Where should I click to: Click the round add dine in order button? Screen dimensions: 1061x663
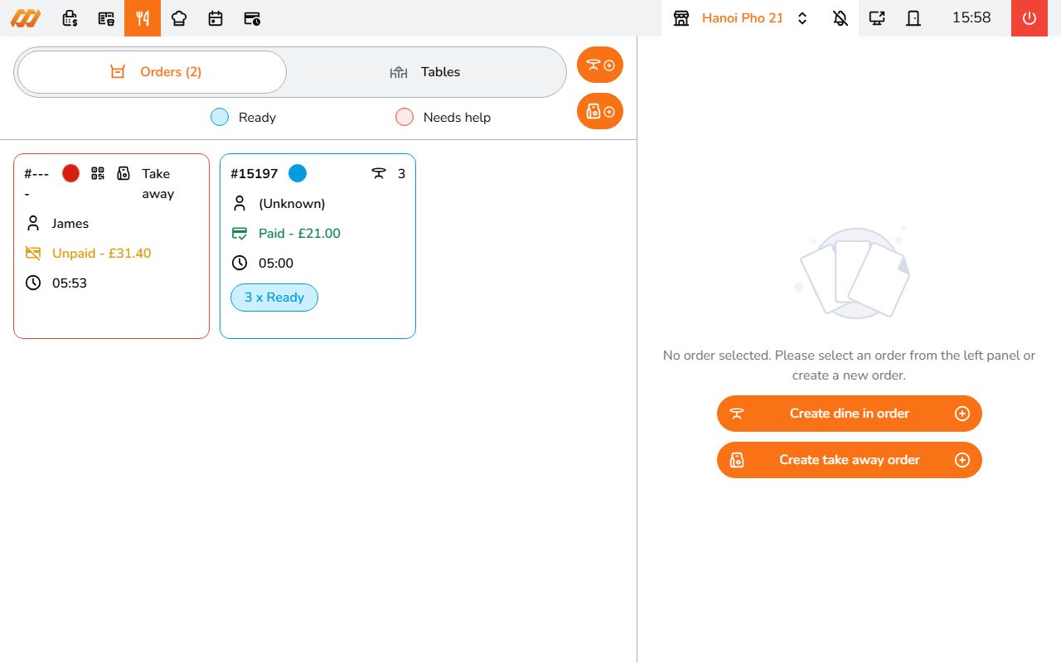point(600,65)
